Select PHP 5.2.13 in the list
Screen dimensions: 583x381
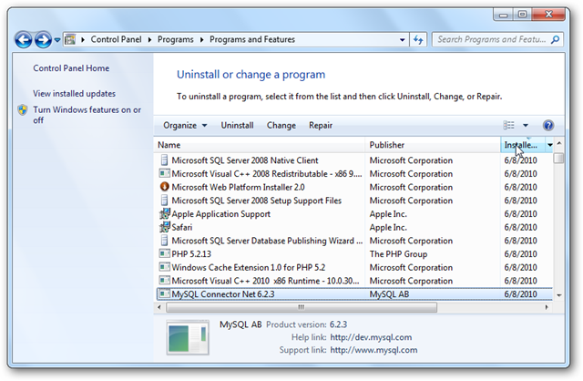pyautogui.click(x=353, y=254)
